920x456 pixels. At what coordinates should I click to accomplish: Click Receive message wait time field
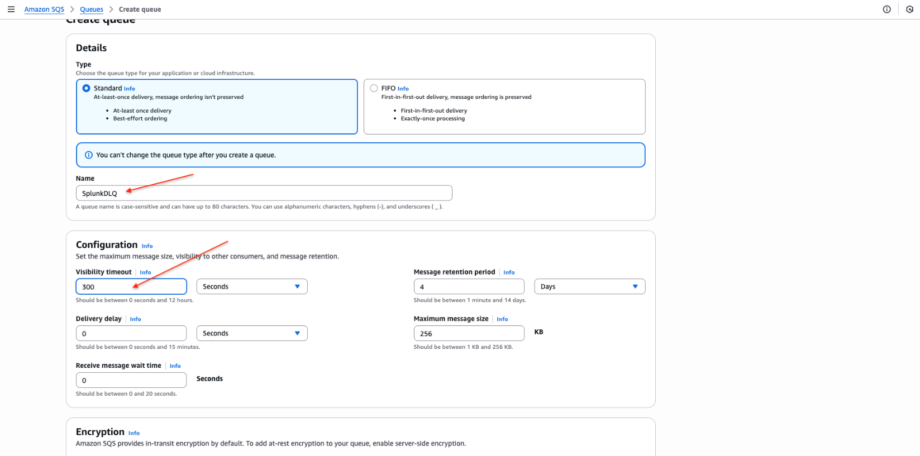[x=131, y=380]
